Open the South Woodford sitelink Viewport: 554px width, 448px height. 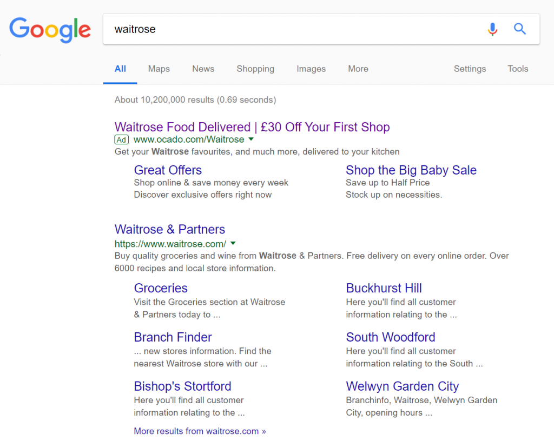click(x=391, y=337)
